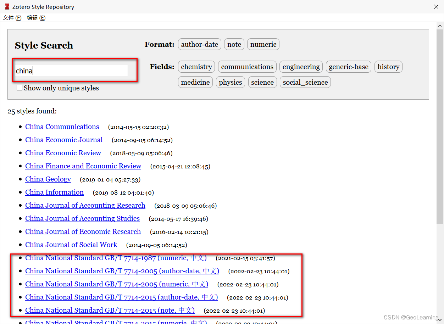
Task: Open China Finance and Economic Review style
Action: (83, 166)
